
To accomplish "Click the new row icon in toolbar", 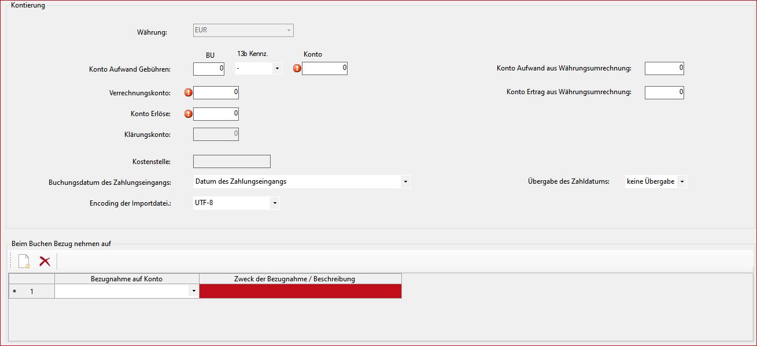I will (x=24, y=262).
